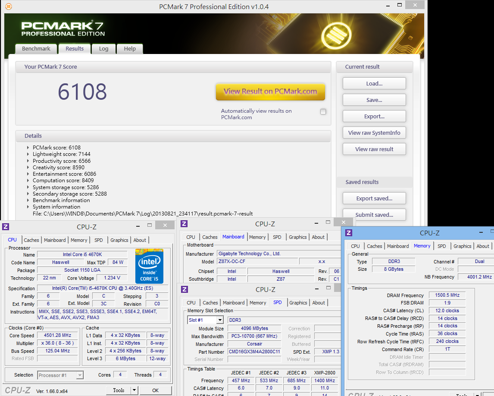Open the Benchmark tab in PCMark

[36, 49]
